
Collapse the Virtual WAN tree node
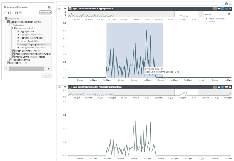tap(6, 19)
